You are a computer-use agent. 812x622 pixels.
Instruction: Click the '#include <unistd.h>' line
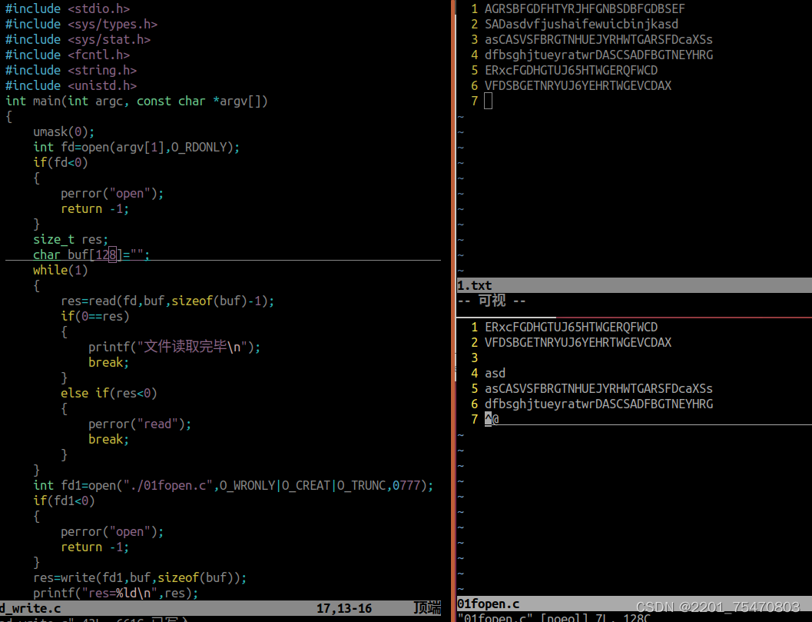[71, 85]
